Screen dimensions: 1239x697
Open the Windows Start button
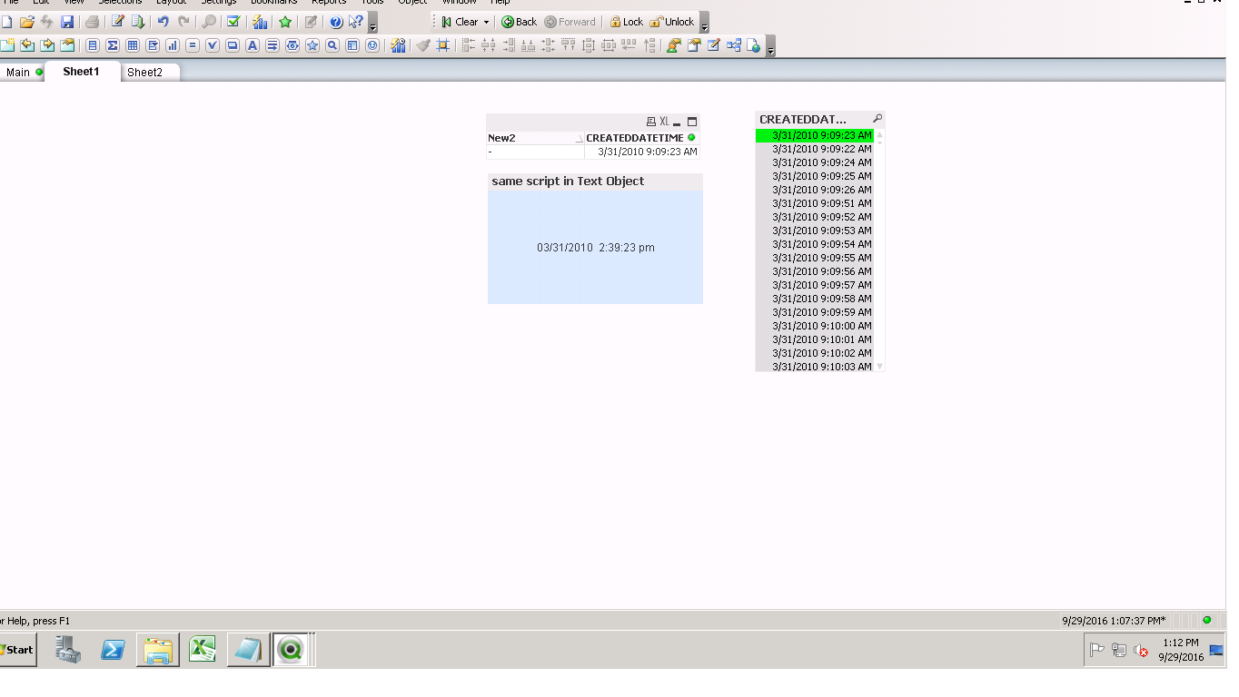(17, 650)
